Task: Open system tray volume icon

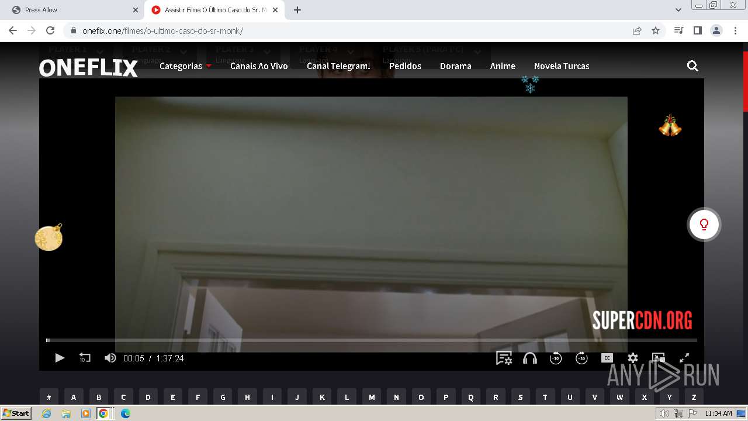Action: point(664,413)
